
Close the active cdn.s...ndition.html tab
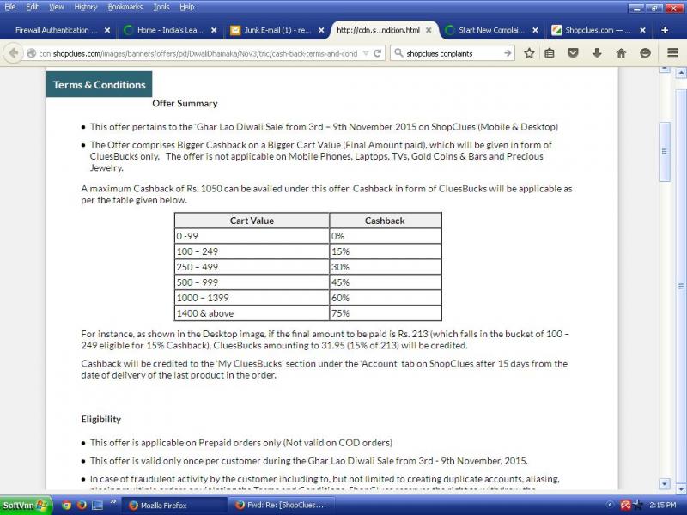429,30
